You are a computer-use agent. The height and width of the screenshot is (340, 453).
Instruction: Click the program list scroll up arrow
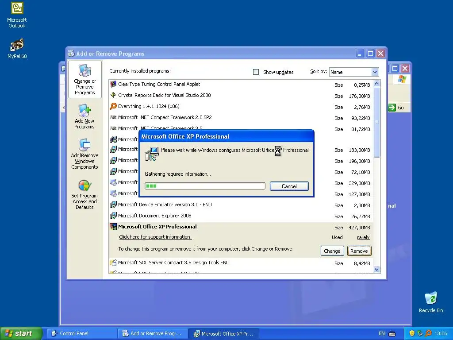tap(376, 84)
